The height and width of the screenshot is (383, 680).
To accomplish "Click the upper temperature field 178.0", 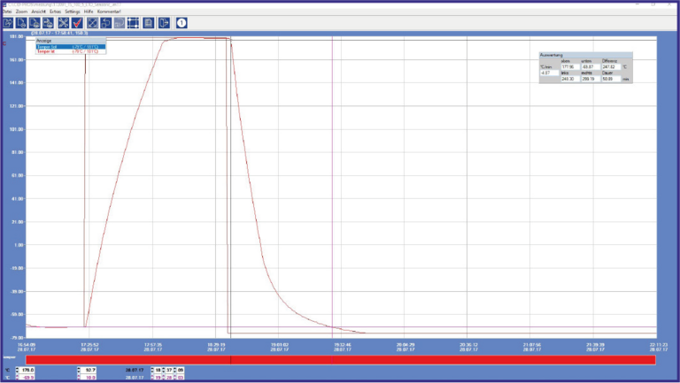I will click(x=27, y=371).
